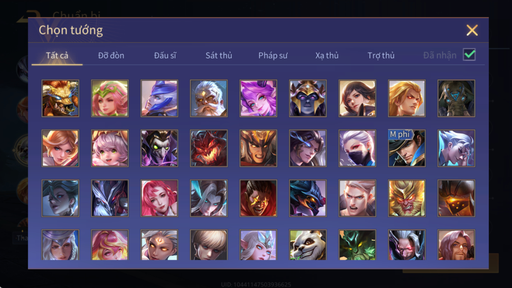The image size is (512, 288).
Task: Pick the purple-haired girl hero portrait
Action: [x=258, y=98]
